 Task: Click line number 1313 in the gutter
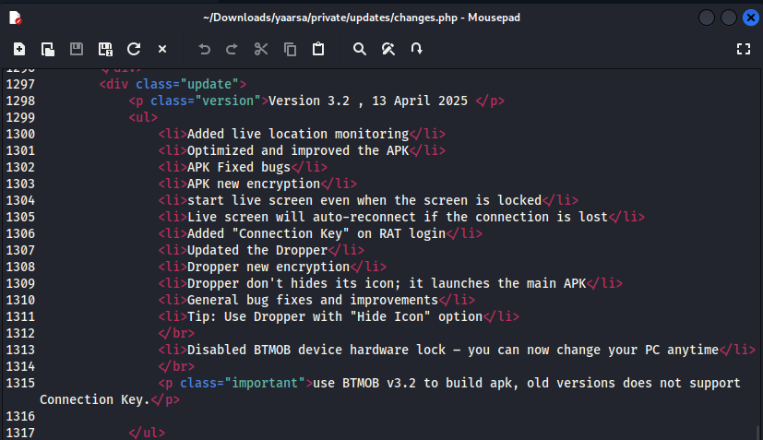[x=20, y=350]
